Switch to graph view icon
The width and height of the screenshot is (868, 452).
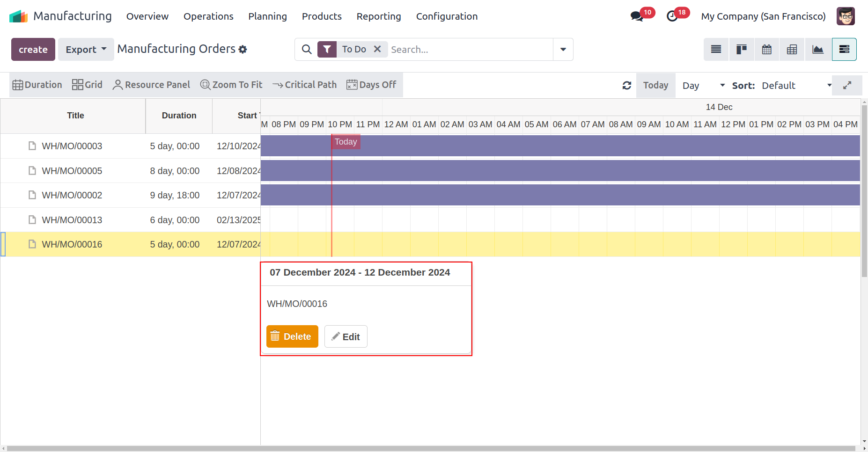818,50
